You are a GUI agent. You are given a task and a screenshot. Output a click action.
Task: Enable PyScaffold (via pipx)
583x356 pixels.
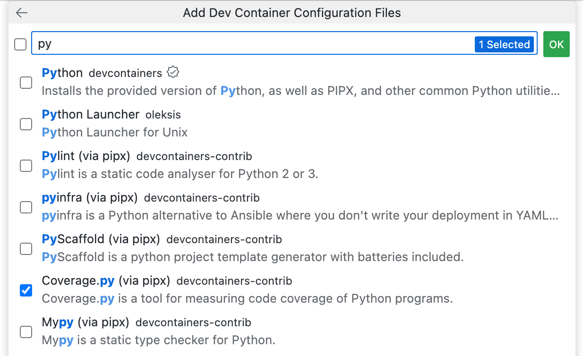26,249
